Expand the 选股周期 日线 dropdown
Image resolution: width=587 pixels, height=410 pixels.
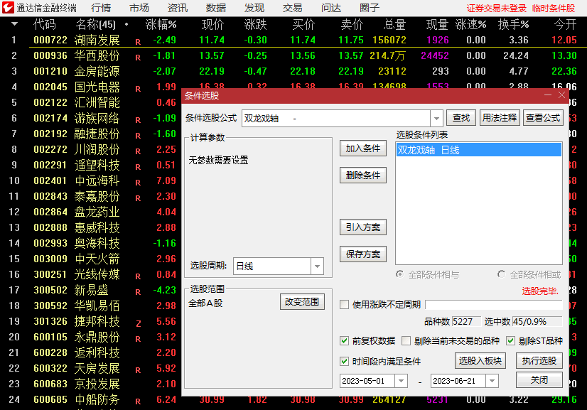pyautogui.click(x=317, y=266)
